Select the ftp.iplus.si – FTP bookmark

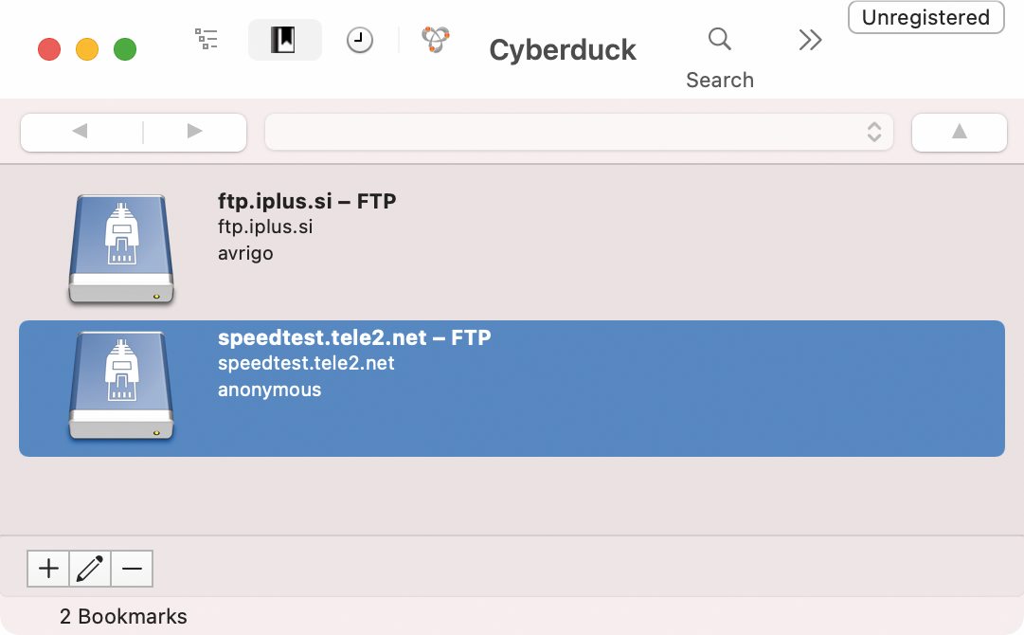click(x=512, y=251)
